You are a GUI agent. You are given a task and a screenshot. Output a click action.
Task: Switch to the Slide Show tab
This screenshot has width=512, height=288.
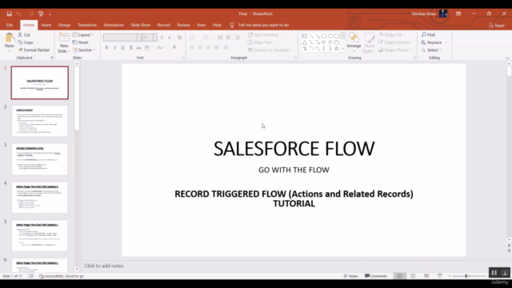[141, 25]
